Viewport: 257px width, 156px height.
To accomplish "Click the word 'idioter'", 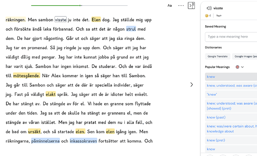I will [x=117, y=95].
